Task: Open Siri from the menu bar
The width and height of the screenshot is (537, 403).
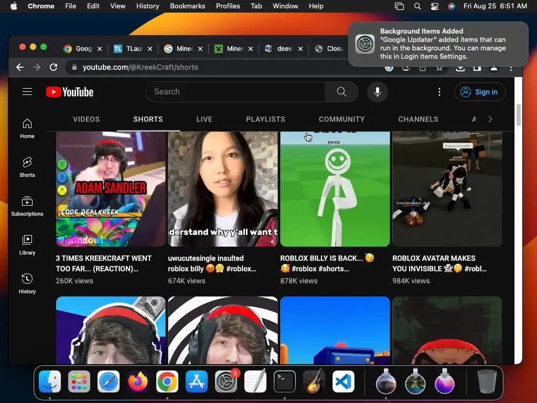Action: point(452,6)
